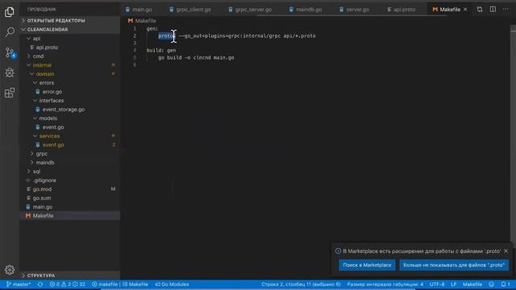Open the editor More Actions menu

pos(506,9)
